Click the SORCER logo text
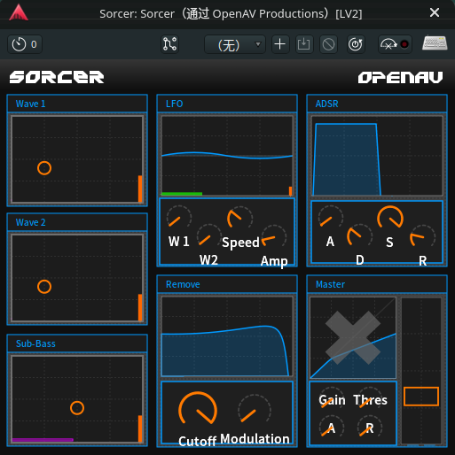The width and height of the screenshot is (455, 455). (57, 77)
